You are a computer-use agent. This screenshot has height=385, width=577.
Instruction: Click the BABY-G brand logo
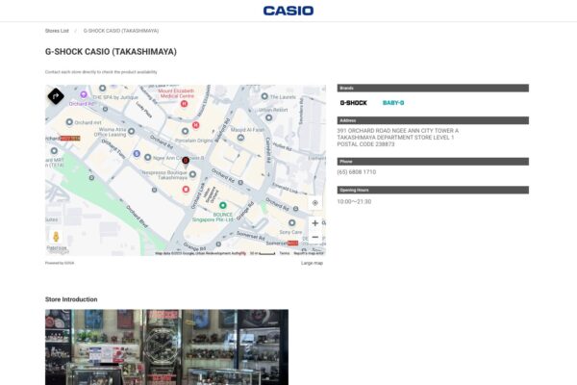[x=393, y=103]
